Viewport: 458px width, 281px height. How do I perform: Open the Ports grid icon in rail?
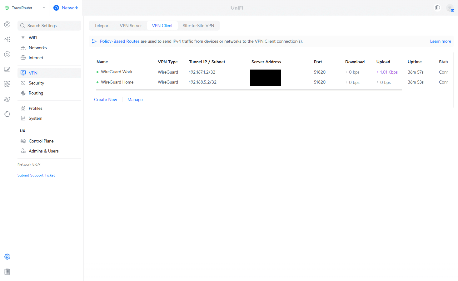tap(7, 84)
